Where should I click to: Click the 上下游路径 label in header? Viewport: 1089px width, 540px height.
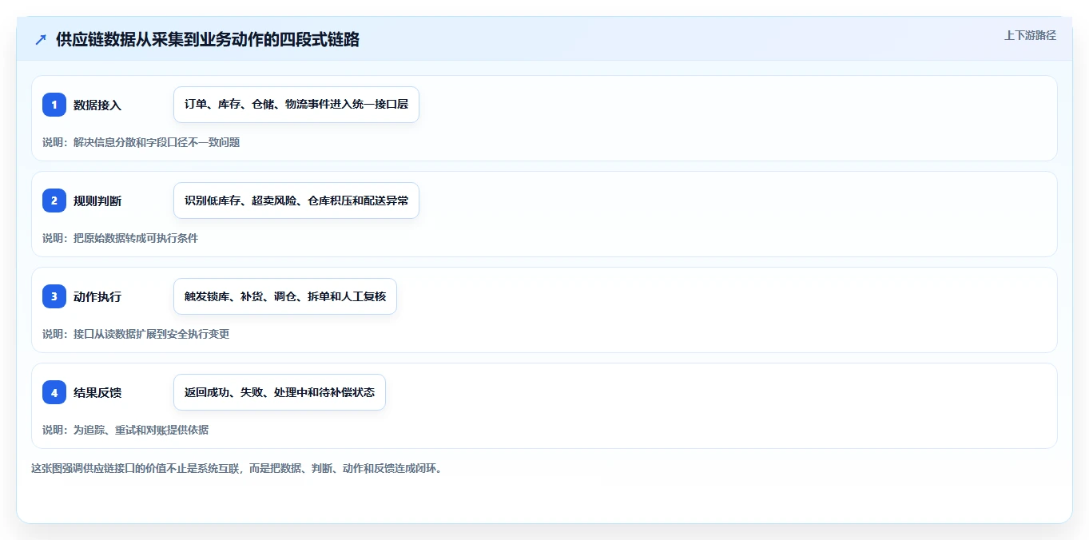pyautogui.click(x=1030, y=35)
